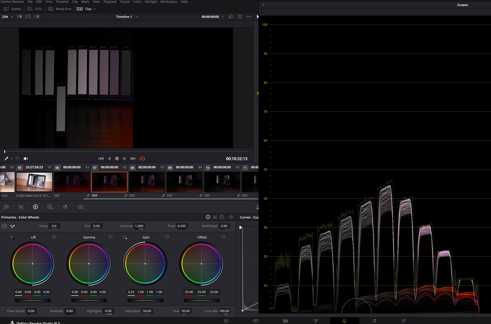Viewport: 491px width, 324px height.
Task: Switch Primaries to Color Bars mode
Action: 215,217
